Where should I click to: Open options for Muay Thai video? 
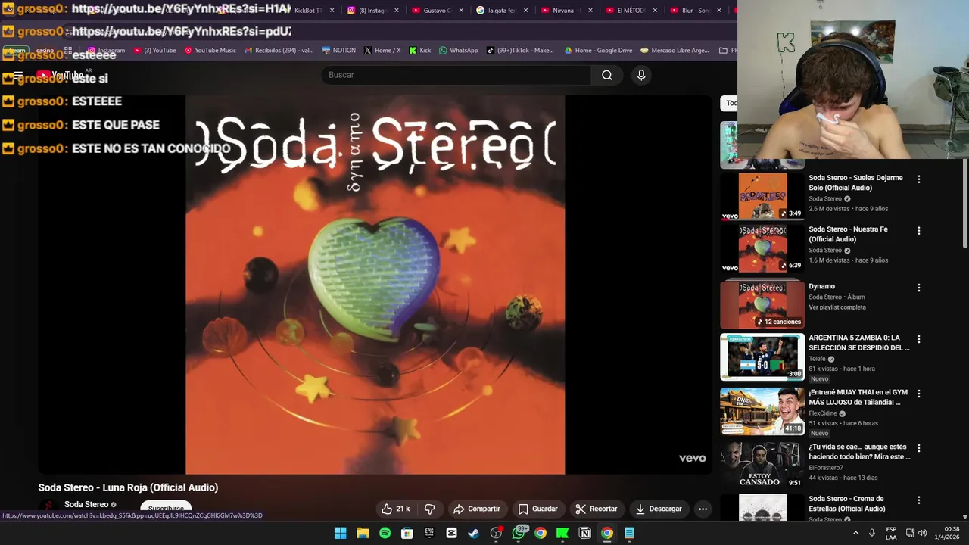[x=919, y=394]
